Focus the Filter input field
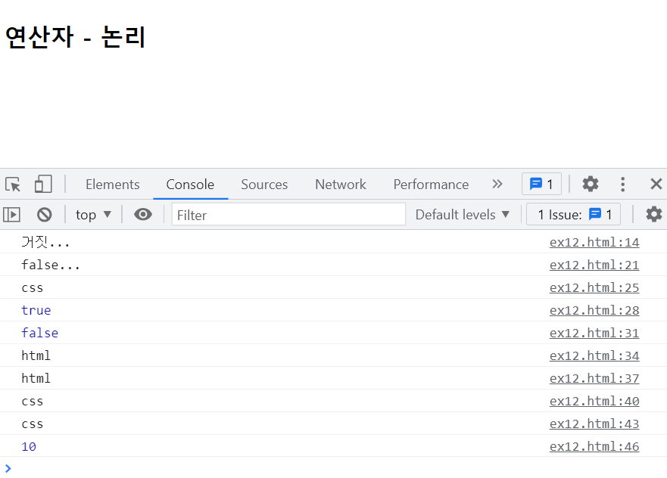 [288, 215]
